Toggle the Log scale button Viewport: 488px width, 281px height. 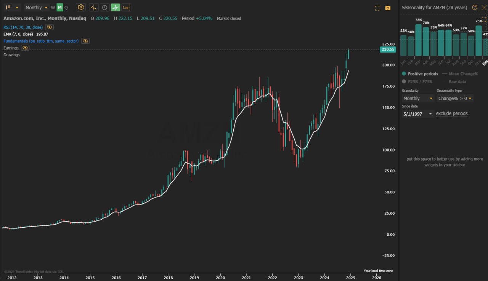coord(126,8)
